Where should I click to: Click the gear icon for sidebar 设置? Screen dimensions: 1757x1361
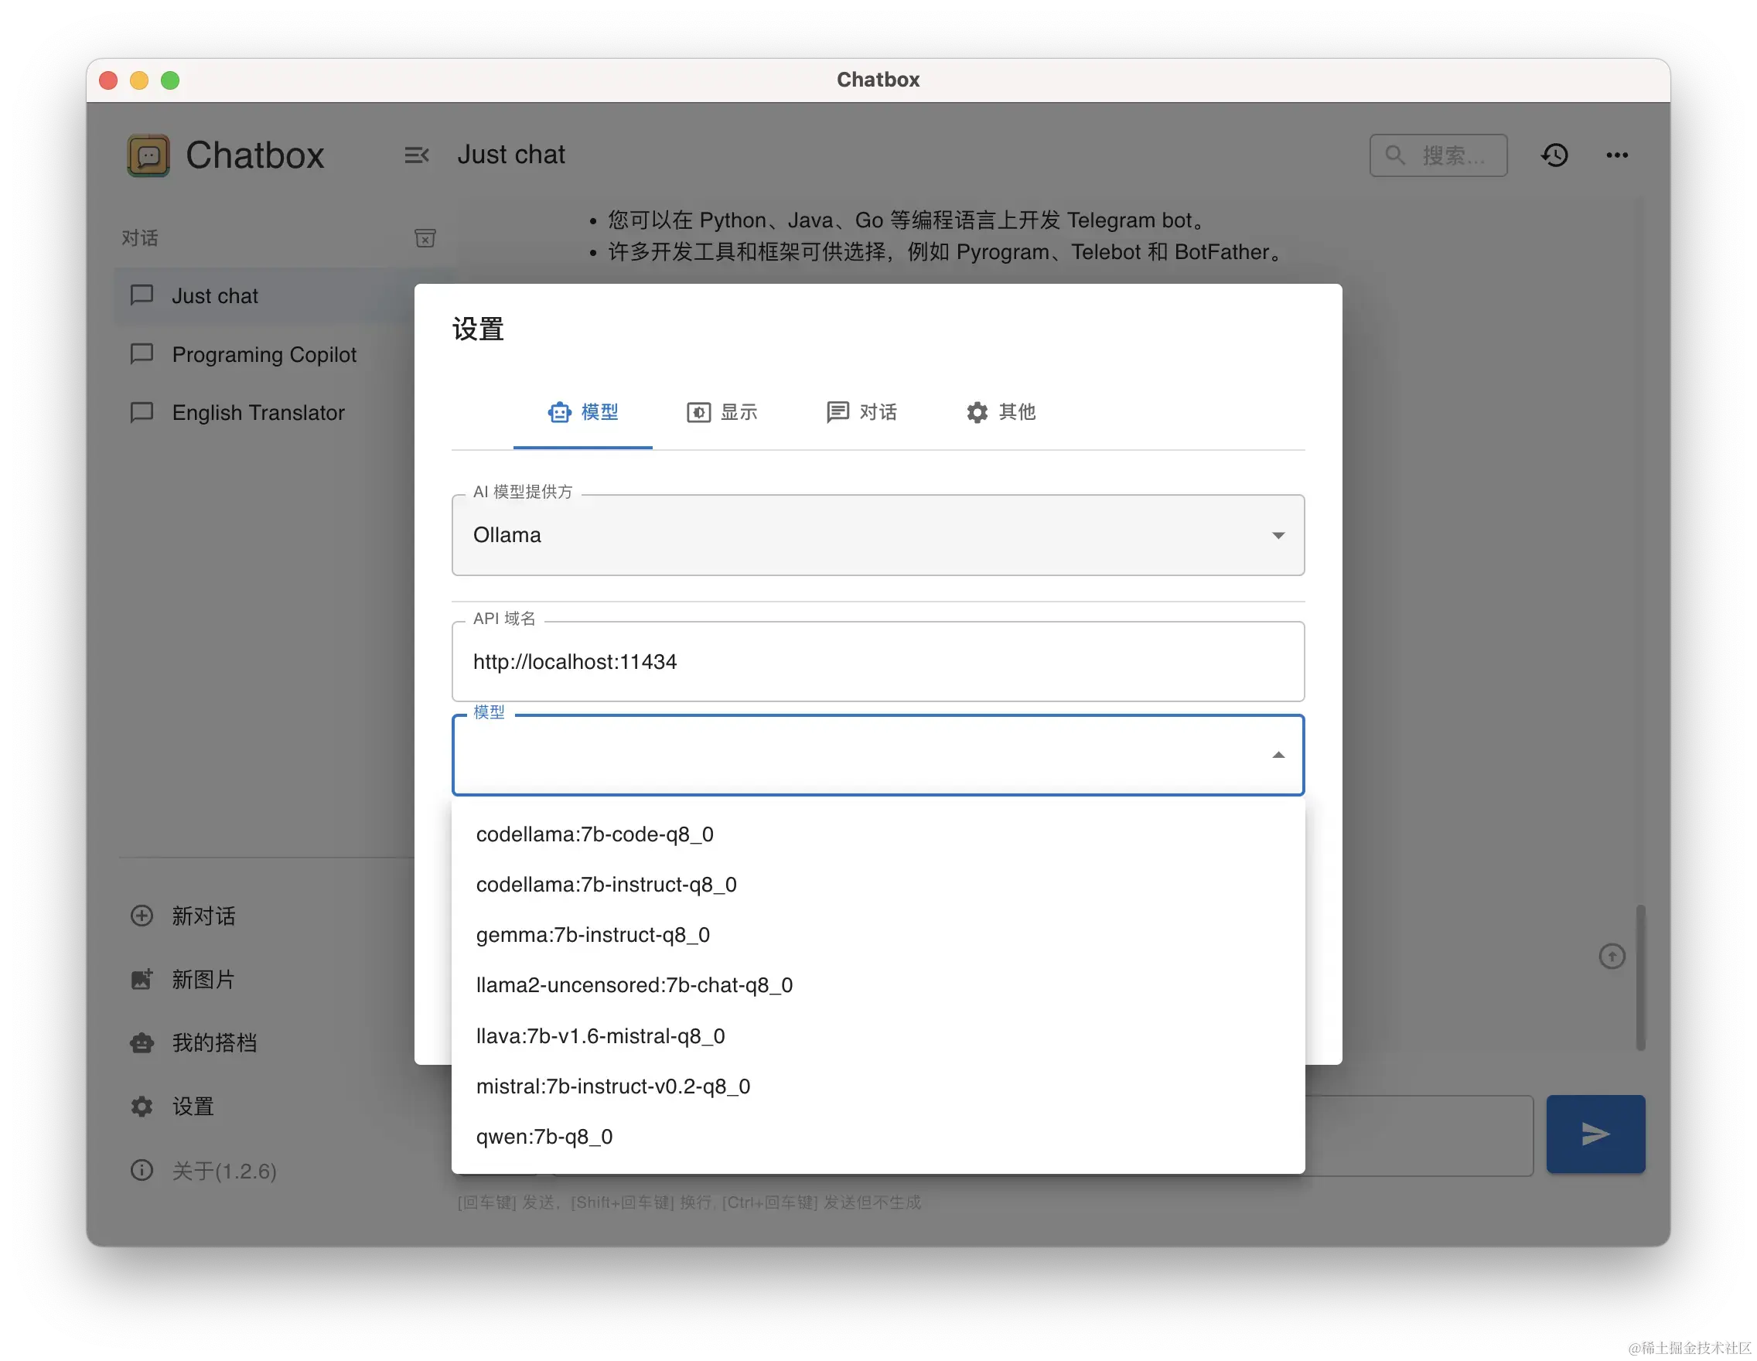coord(142,1106)
